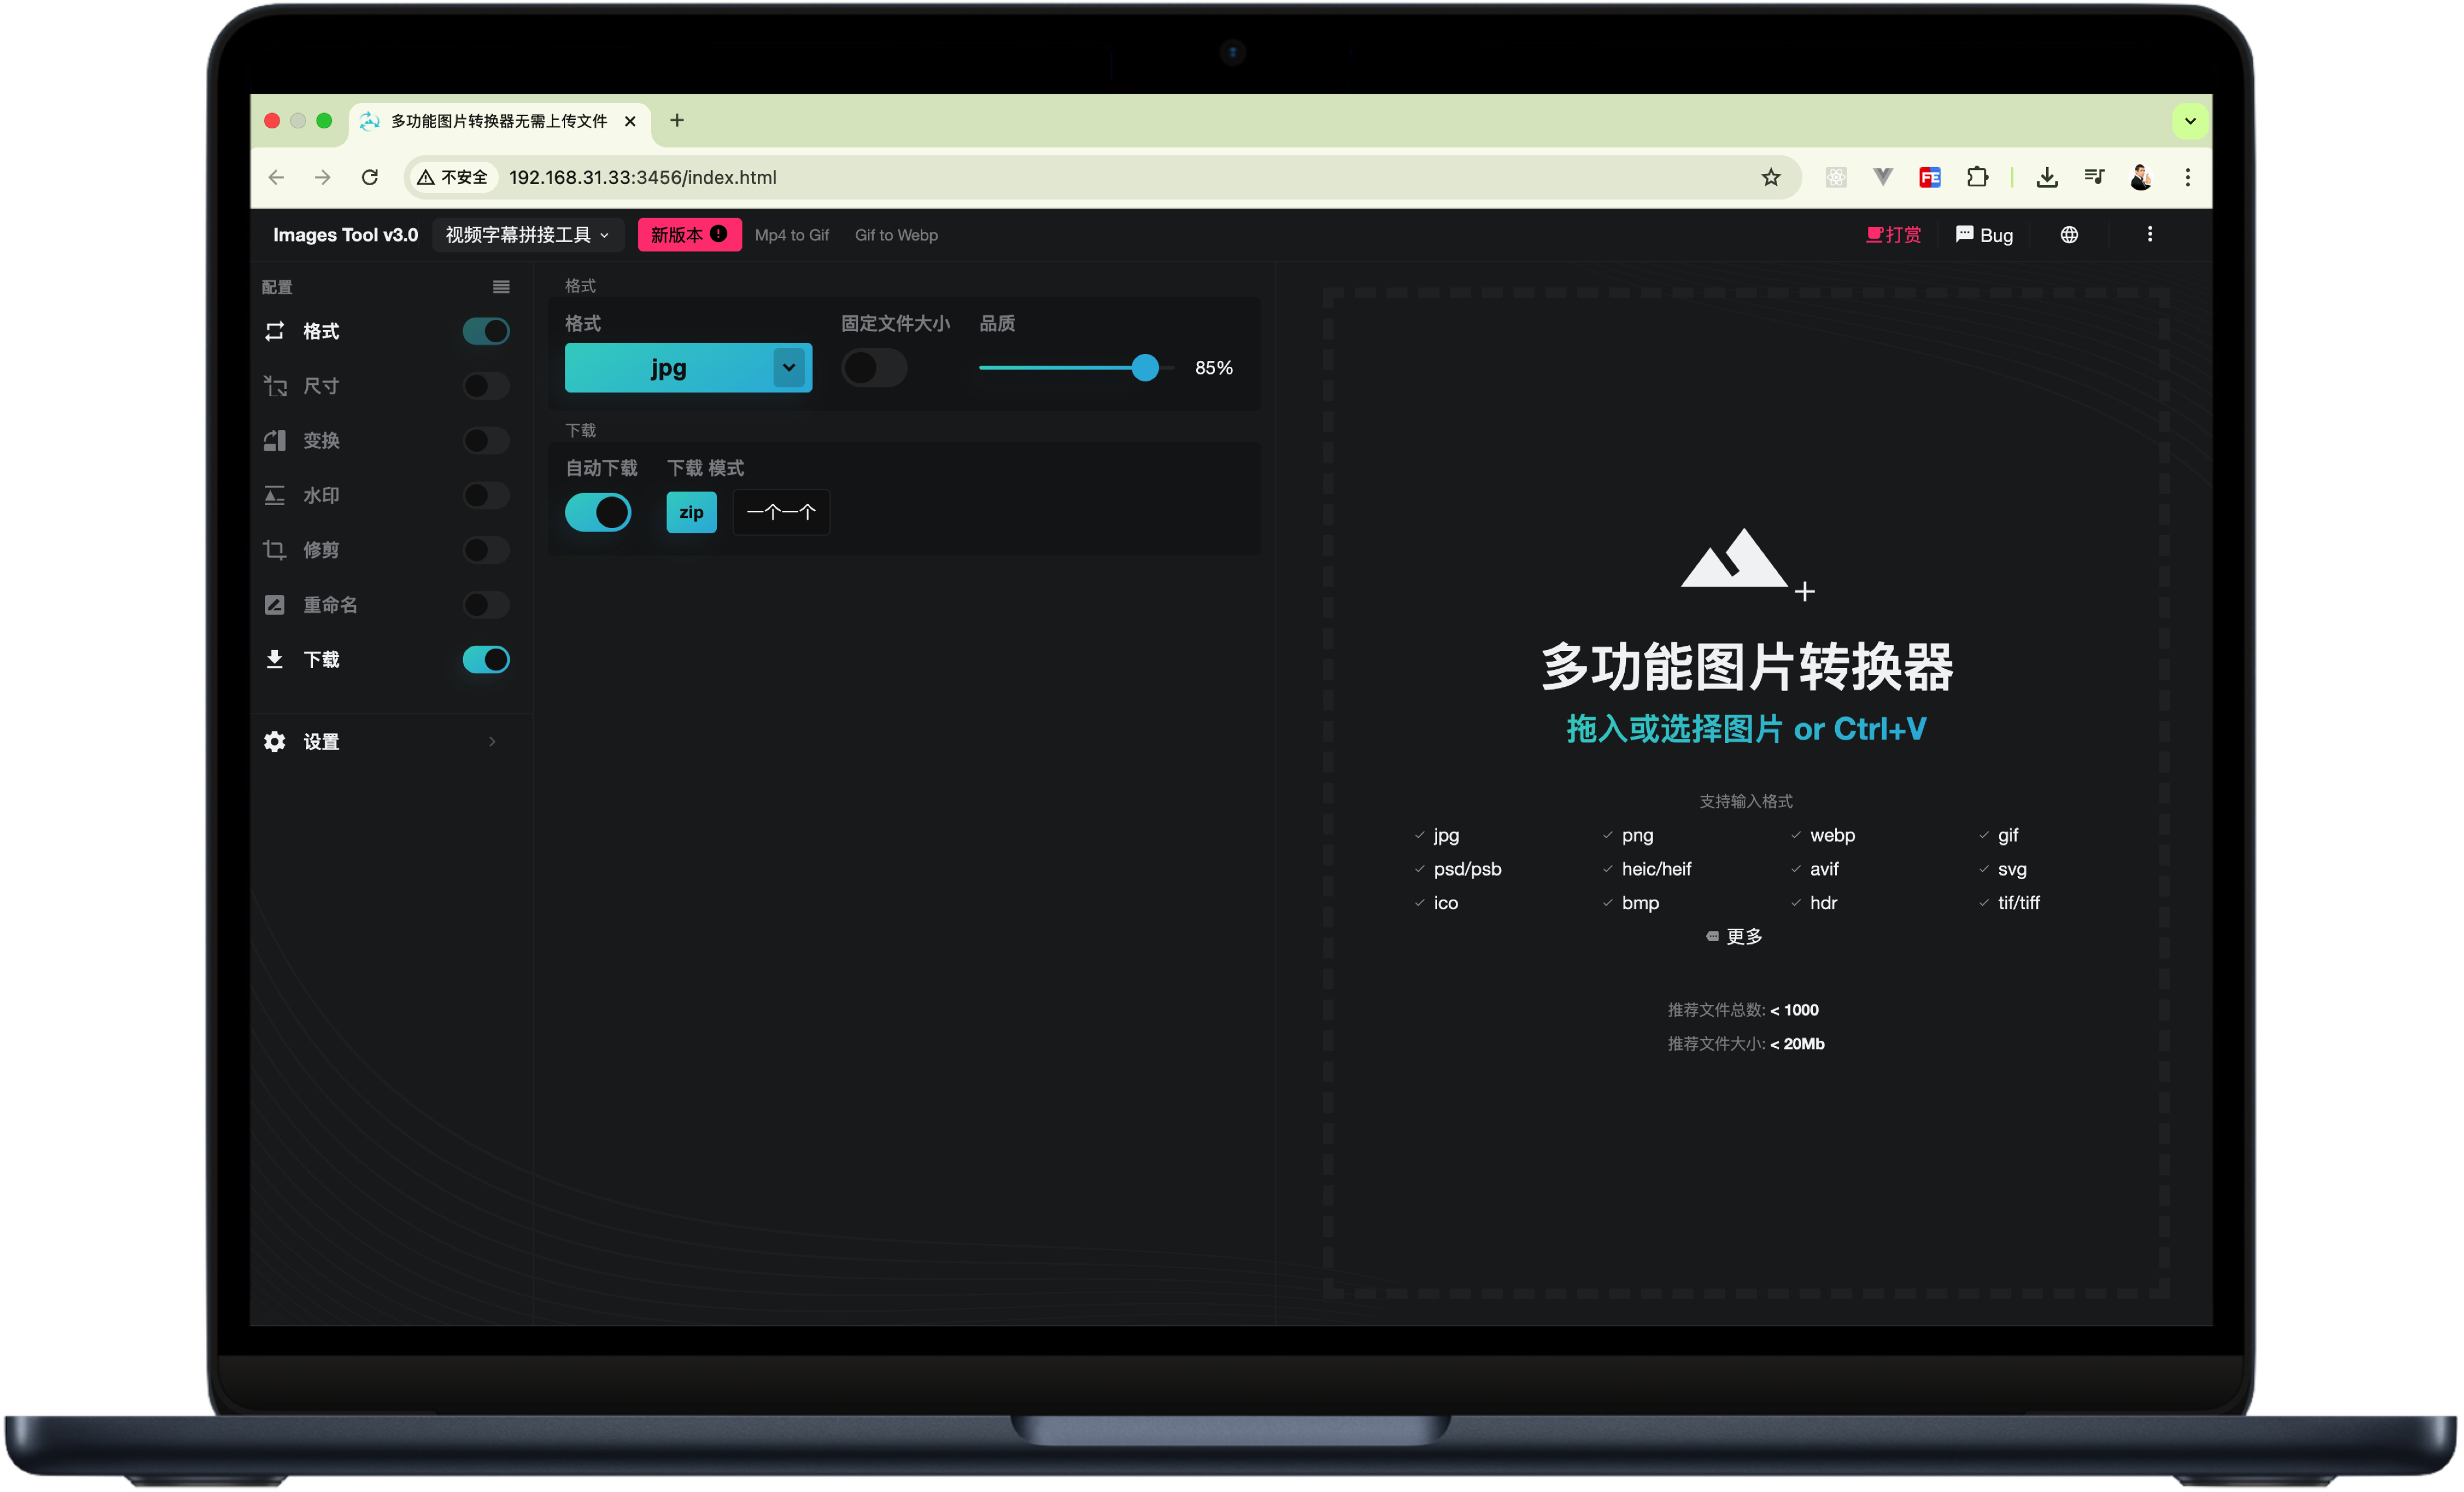The height and width of the screenshot is (1492, 2464).
Task: Click the browser extensions puzzle icon
Action: pyautogui.click(x=1976, y=178)
